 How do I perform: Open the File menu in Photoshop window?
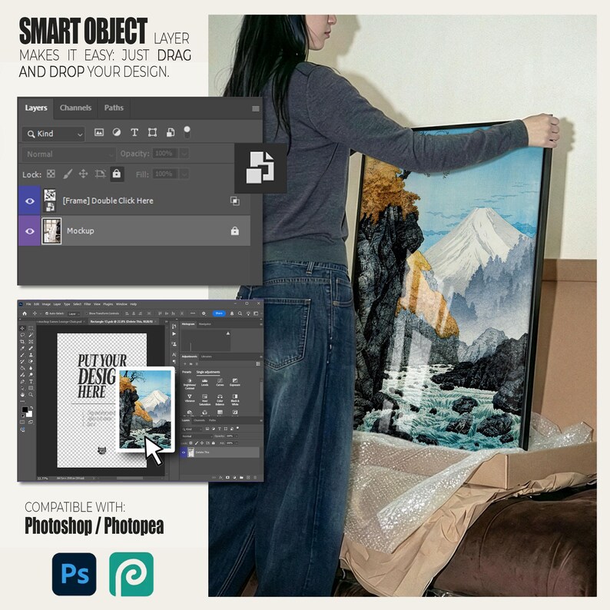(x=28, y=304)
